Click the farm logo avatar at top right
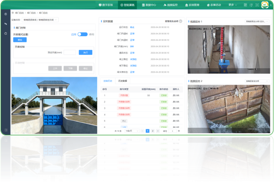 coord(265,5)
